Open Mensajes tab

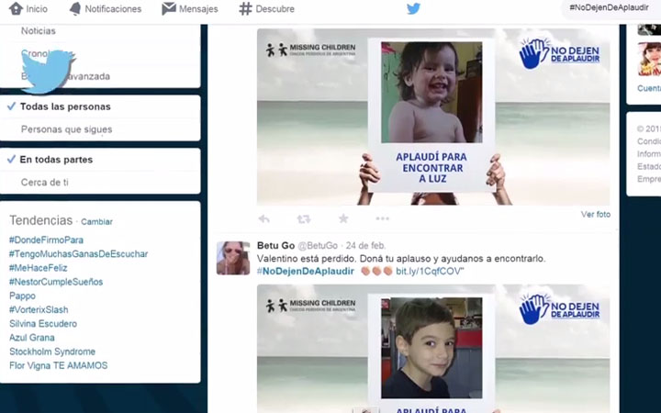[190, 8]
